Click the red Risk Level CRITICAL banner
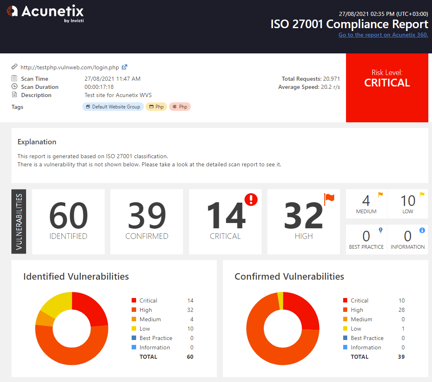 (x=387, y=88)
